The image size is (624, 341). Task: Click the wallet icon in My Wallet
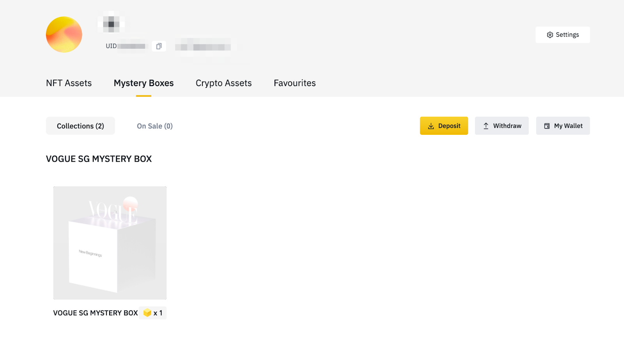tap(547, 126)
